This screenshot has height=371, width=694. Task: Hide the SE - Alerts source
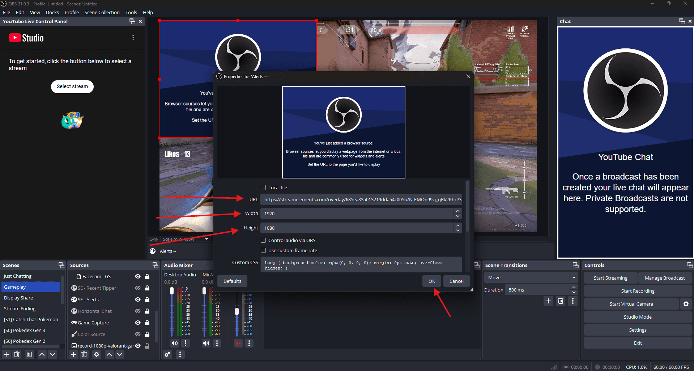pos(138,299)
